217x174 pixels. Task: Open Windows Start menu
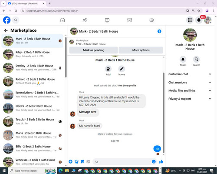pyautogui.click(x=4, y=171)
